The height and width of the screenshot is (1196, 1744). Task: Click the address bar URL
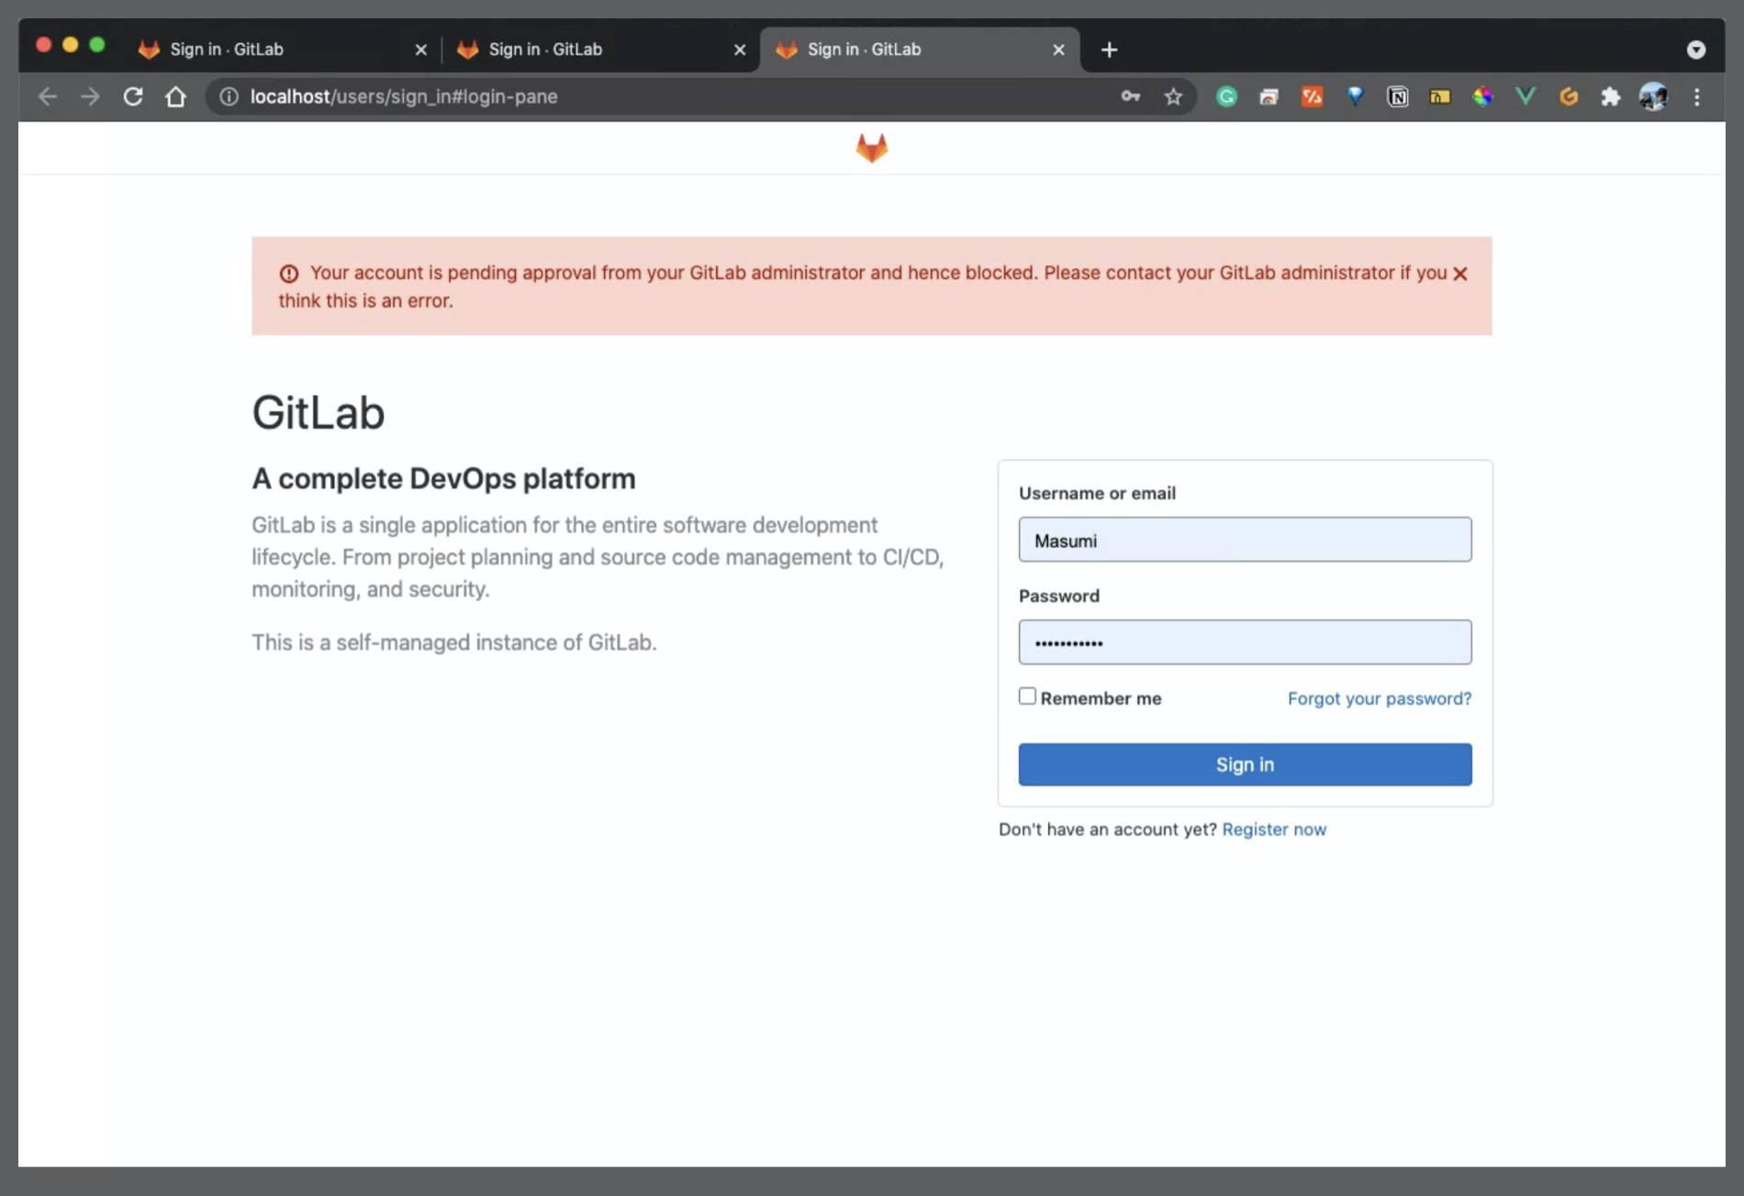pos(404,96)
